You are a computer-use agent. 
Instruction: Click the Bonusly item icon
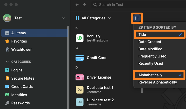tap(80, 38)
